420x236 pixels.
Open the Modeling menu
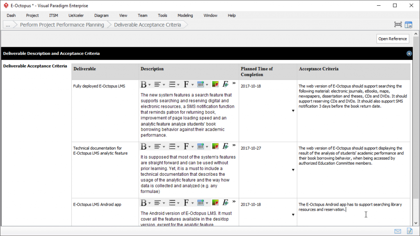click(185, 15)
